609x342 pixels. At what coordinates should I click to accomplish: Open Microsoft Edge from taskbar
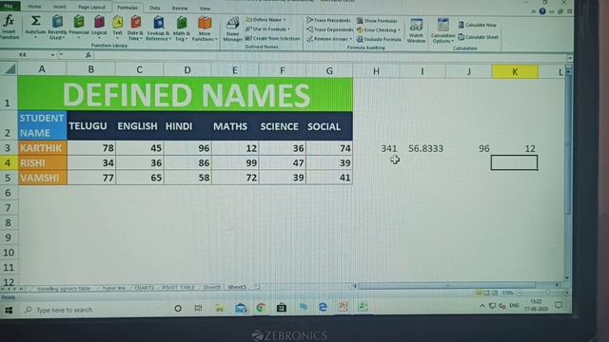pyautogui.click(x=323, y=307)
